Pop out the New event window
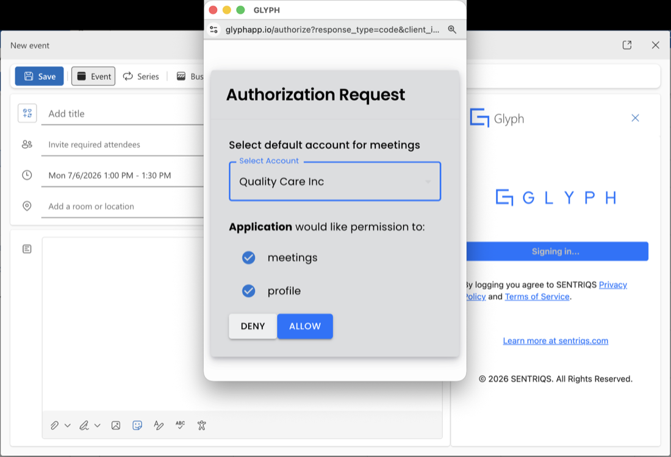 tap(627, 45)
